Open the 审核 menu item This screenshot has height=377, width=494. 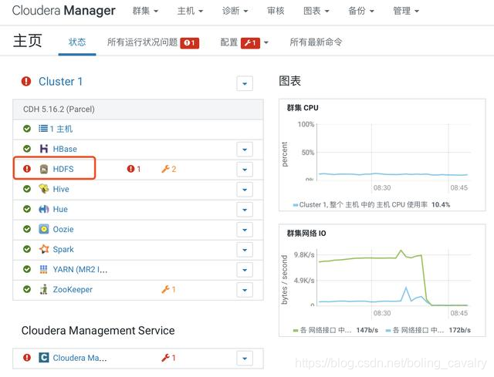tap(276, 11)
